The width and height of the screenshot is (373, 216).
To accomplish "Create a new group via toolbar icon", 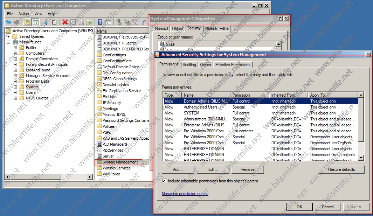I will [127, 22].
